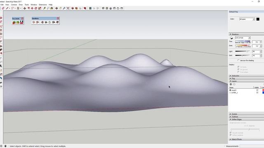Toggle Layer0 visibility checkbox

pos(257,90)
